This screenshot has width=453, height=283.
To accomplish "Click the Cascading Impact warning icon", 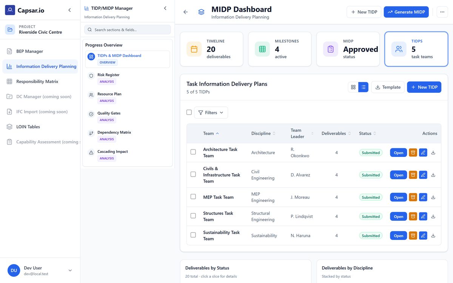I will 91,153.
